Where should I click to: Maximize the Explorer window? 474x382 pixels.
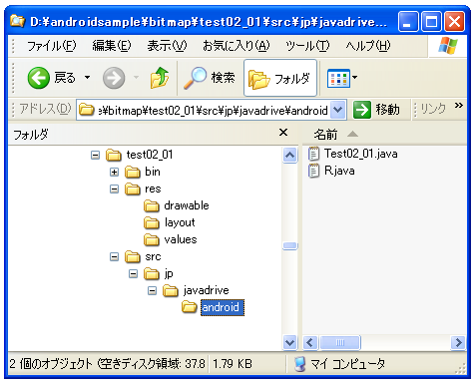pyautogui.click(x=431, y=22)
